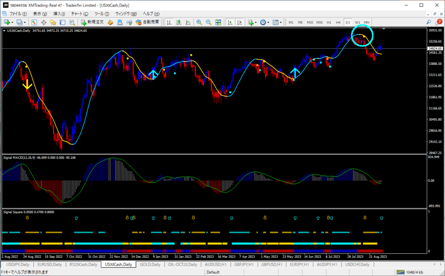The image size is (445, 276).
Task: Toggle chart shift icon
Action: (239, 23)
